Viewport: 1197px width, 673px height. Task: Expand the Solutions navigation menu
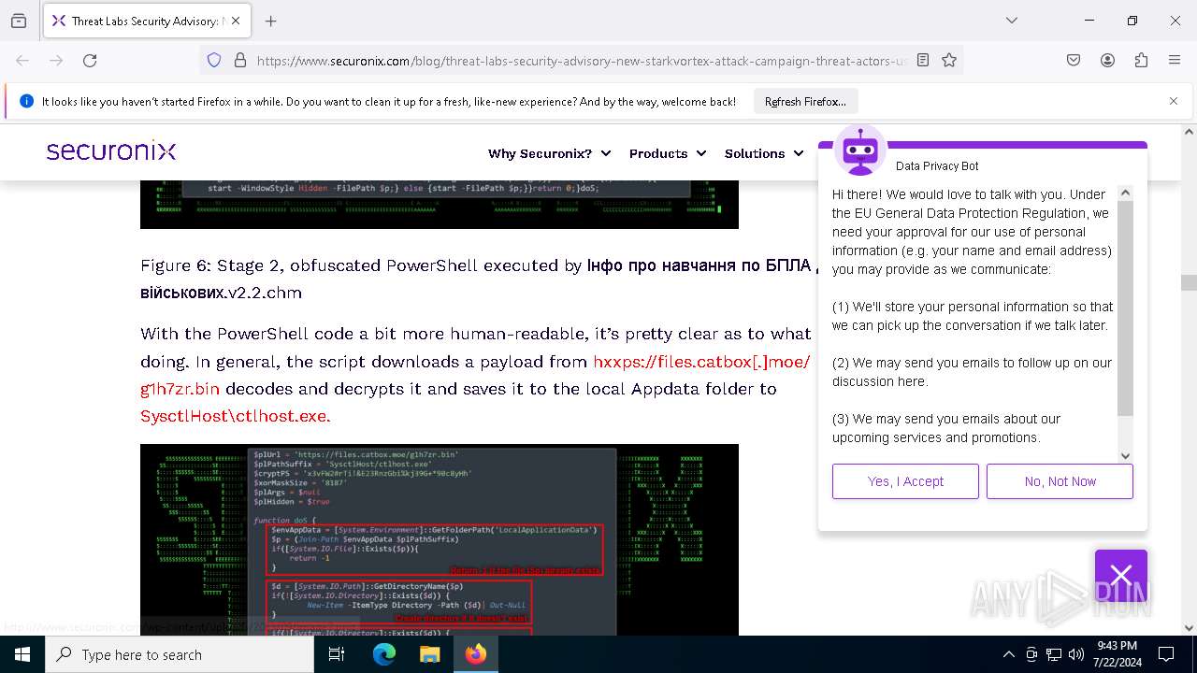(x=764, y=153)
